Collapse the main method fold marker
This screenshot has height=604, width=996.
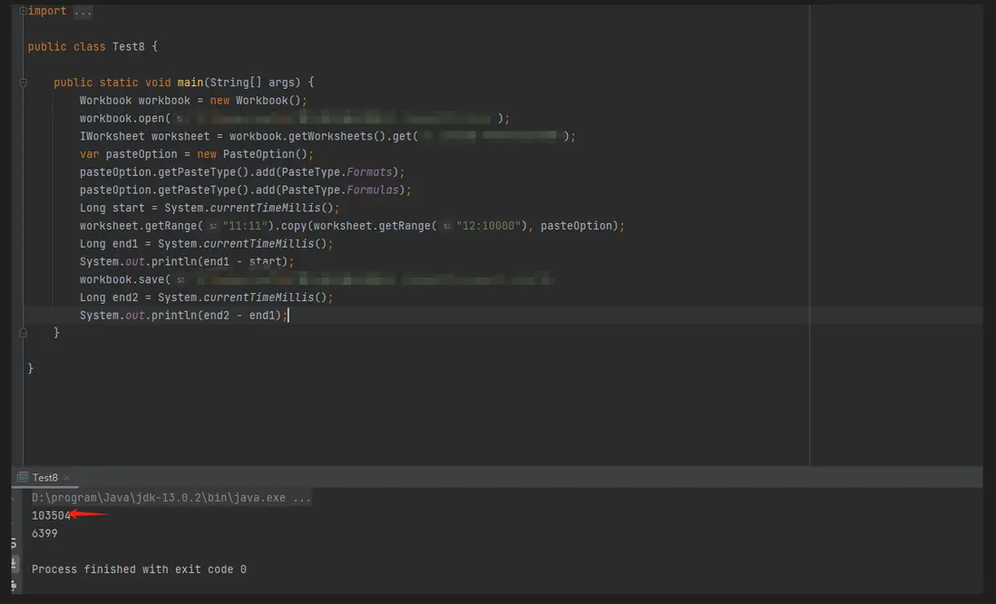point(23,83)
